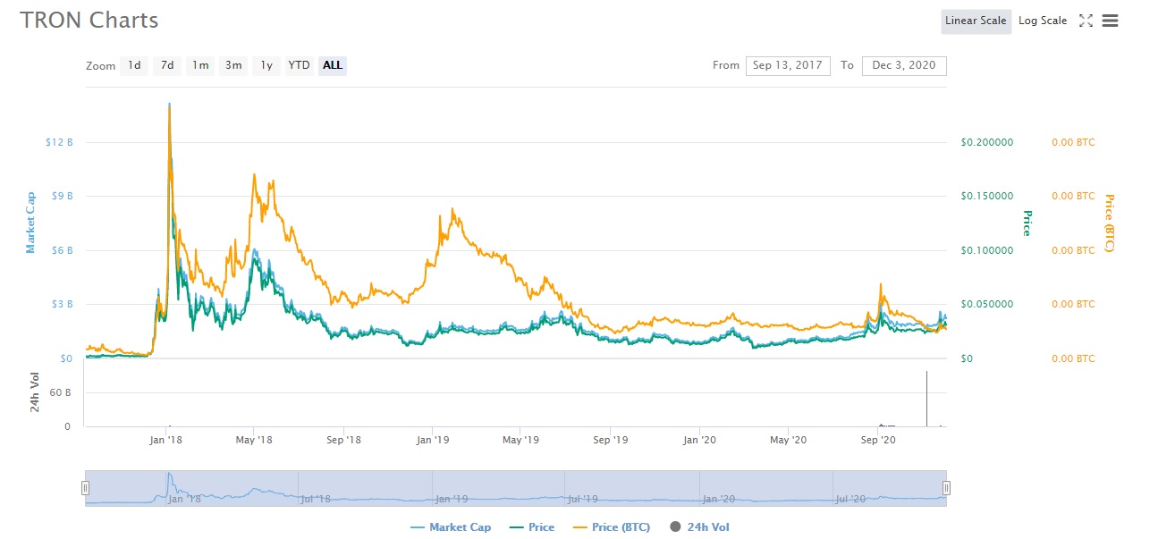
Task: Click the Market Cap axis title
Action: click(30, 223)
